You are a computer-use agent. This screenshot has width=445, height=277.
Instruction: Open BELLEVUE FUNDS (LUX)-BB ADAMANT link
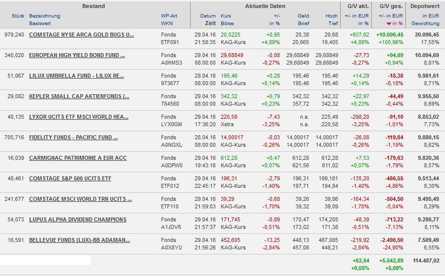point(78,240)
